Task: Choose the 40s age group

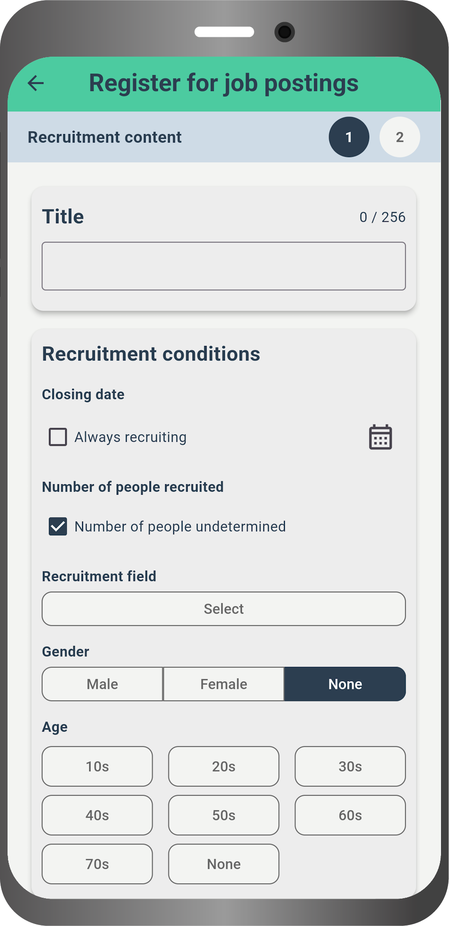Action: [97, 815]
